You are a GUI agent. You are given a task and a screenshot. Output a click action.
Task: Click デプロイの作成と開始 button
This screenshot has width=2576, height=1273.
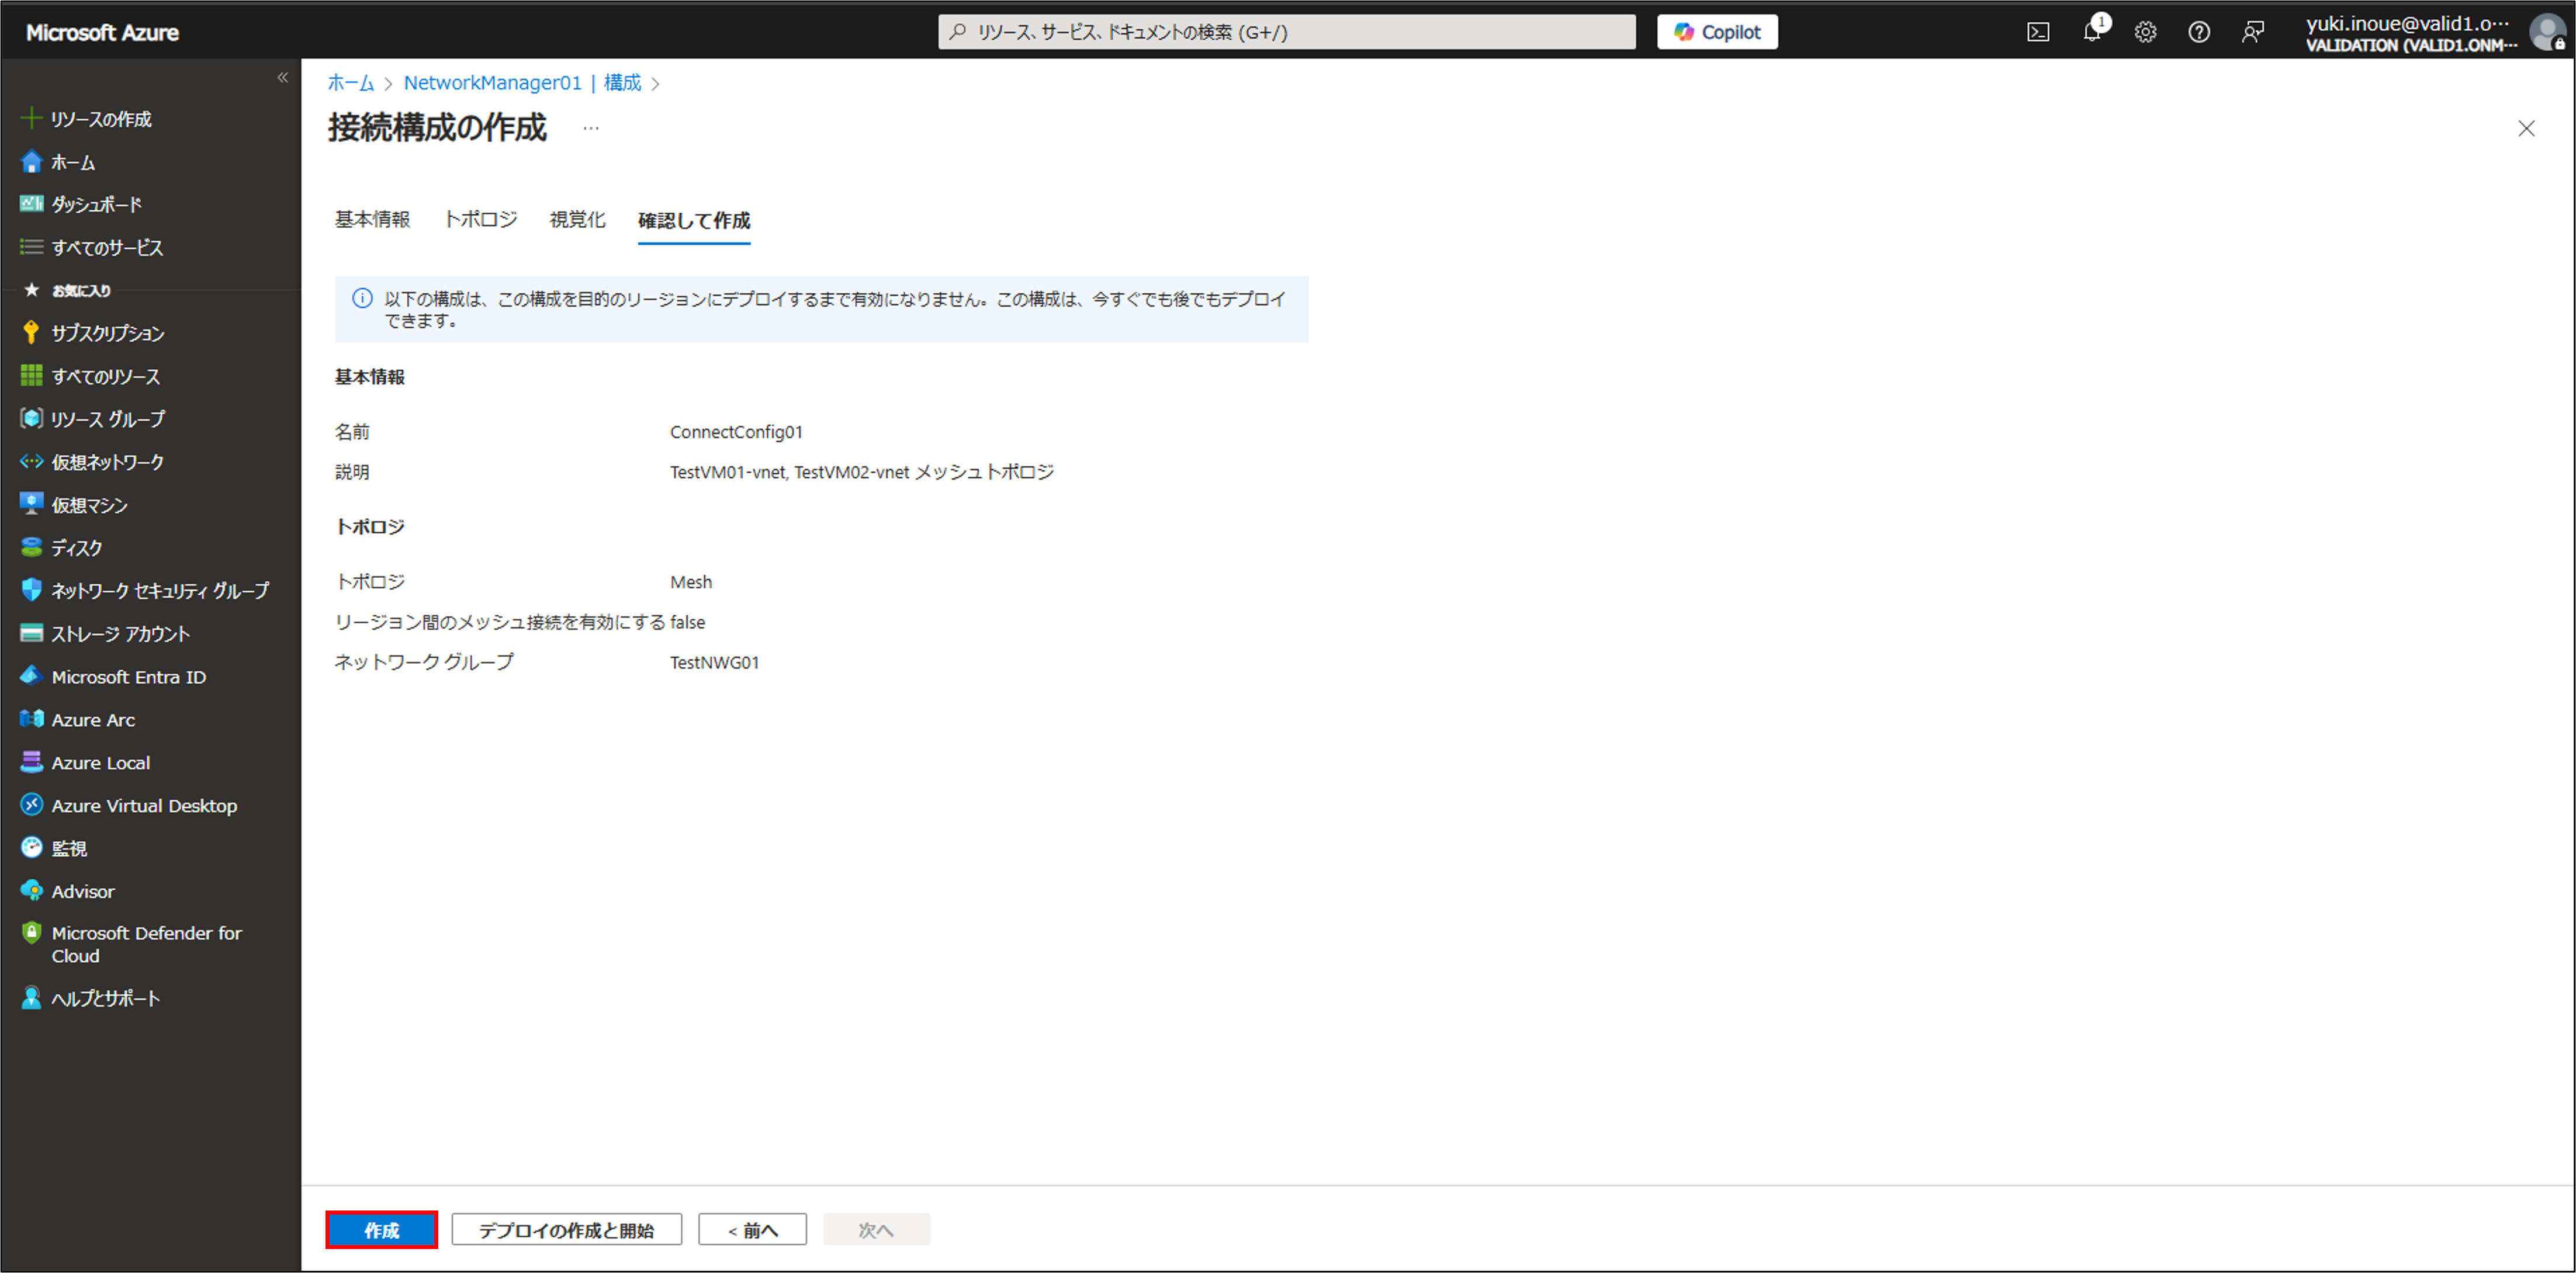point(566,1230)
